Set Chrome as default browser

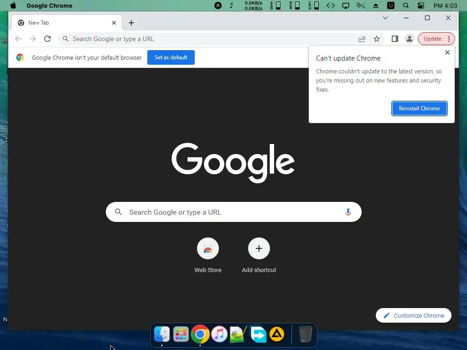click(x=171, y=57)
